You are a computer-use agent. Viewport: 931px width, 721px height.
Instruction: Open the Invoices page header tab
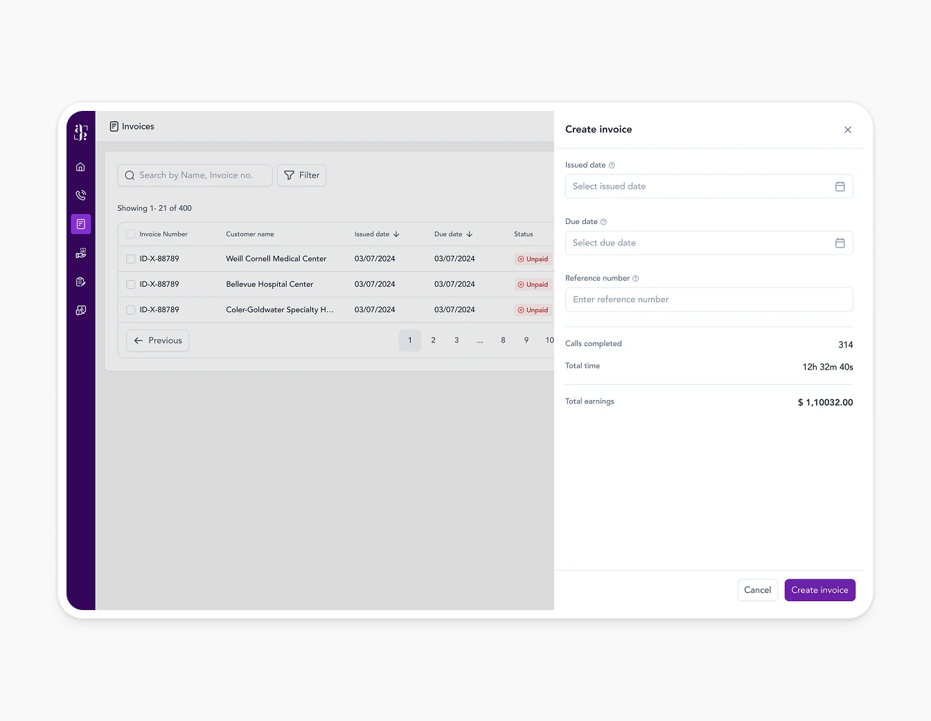[x=132, y=126]
